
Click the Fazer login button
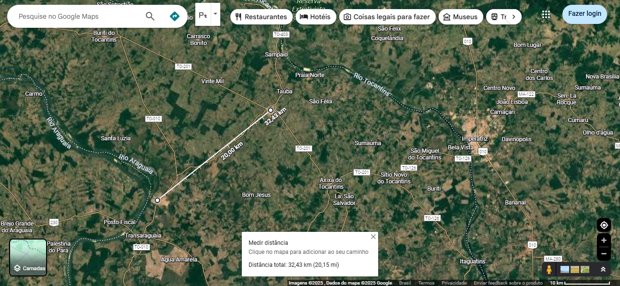coord(584,14)
